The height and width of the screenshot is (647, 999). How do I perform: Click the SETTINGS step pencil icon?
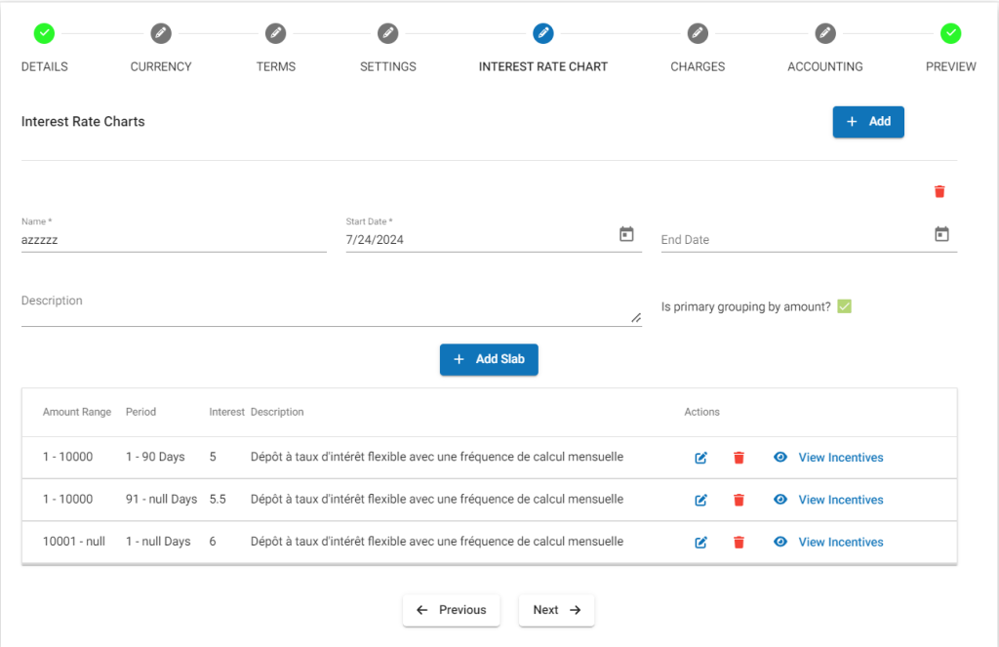[x=388, y=33]
